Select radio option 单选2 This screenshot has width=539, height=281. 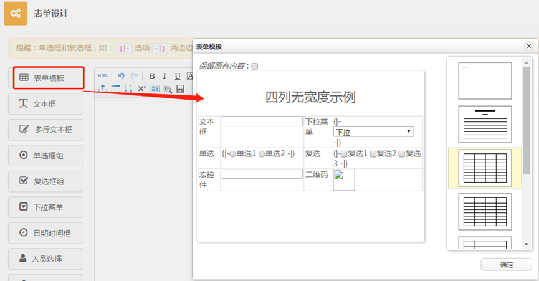point(261,154)
